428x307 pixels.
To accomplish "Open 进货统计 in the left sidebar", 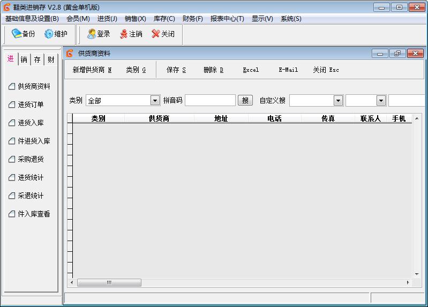I will click(26, 177).
